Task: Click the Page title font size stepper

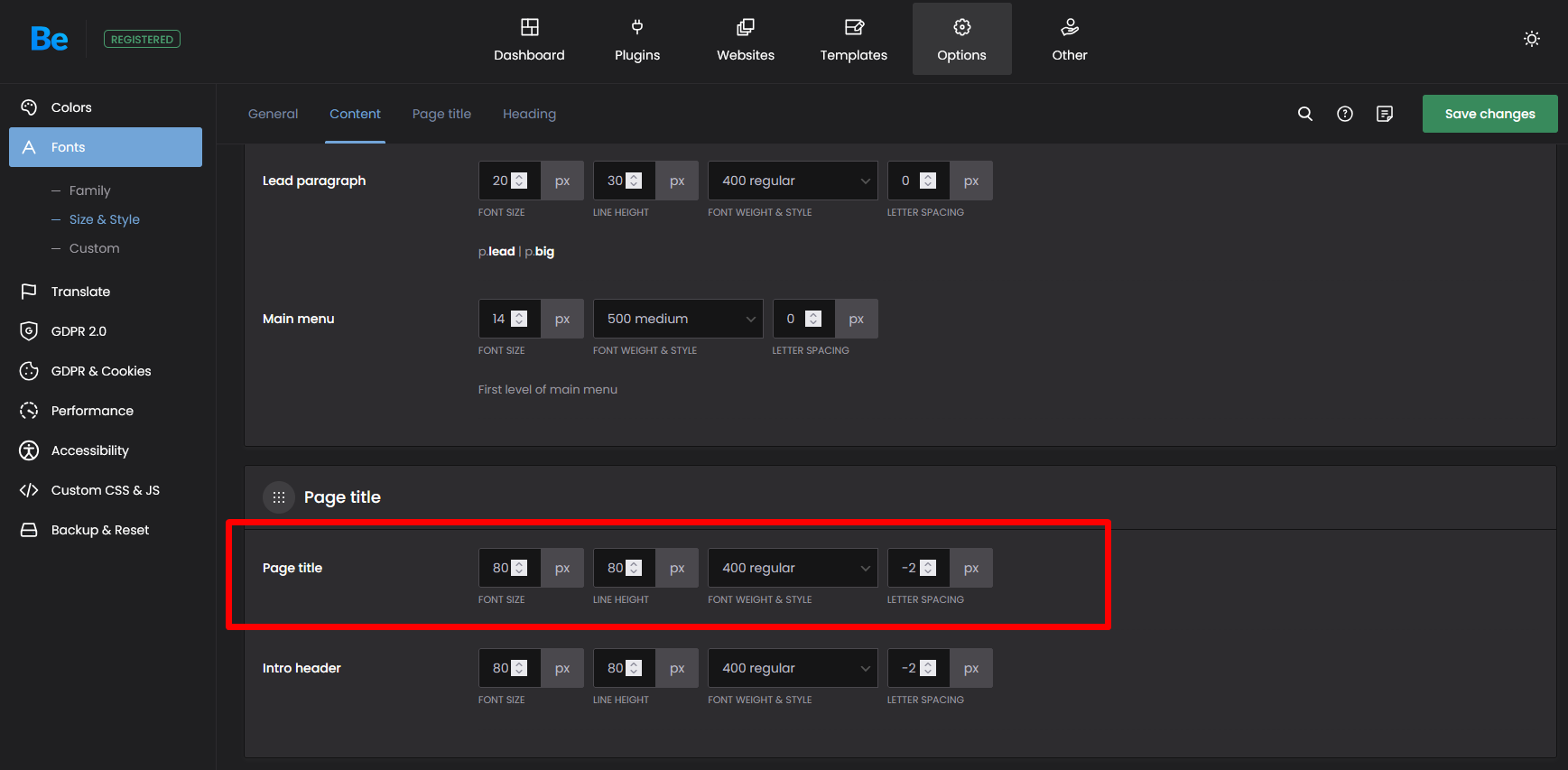Action: (519, 568)
